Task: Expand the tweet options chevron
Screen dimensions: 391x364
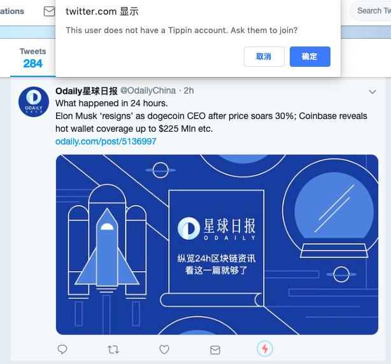Action: [x=373, y=92]
